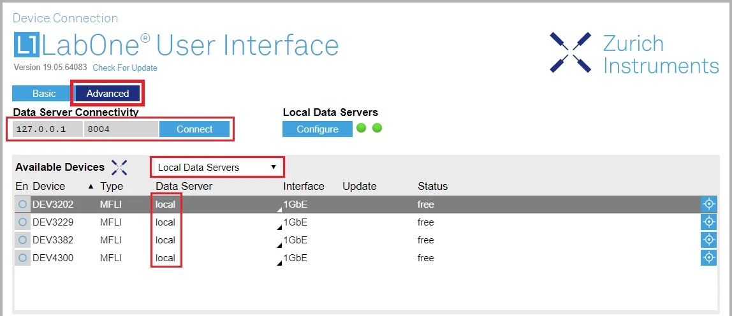Image resolution: width=732 pixels, height=316 pixels.
Task: Click the Update column header
Action: [360, 186]
